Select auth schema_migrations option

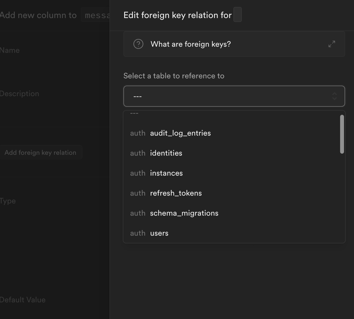click(184, 213)
